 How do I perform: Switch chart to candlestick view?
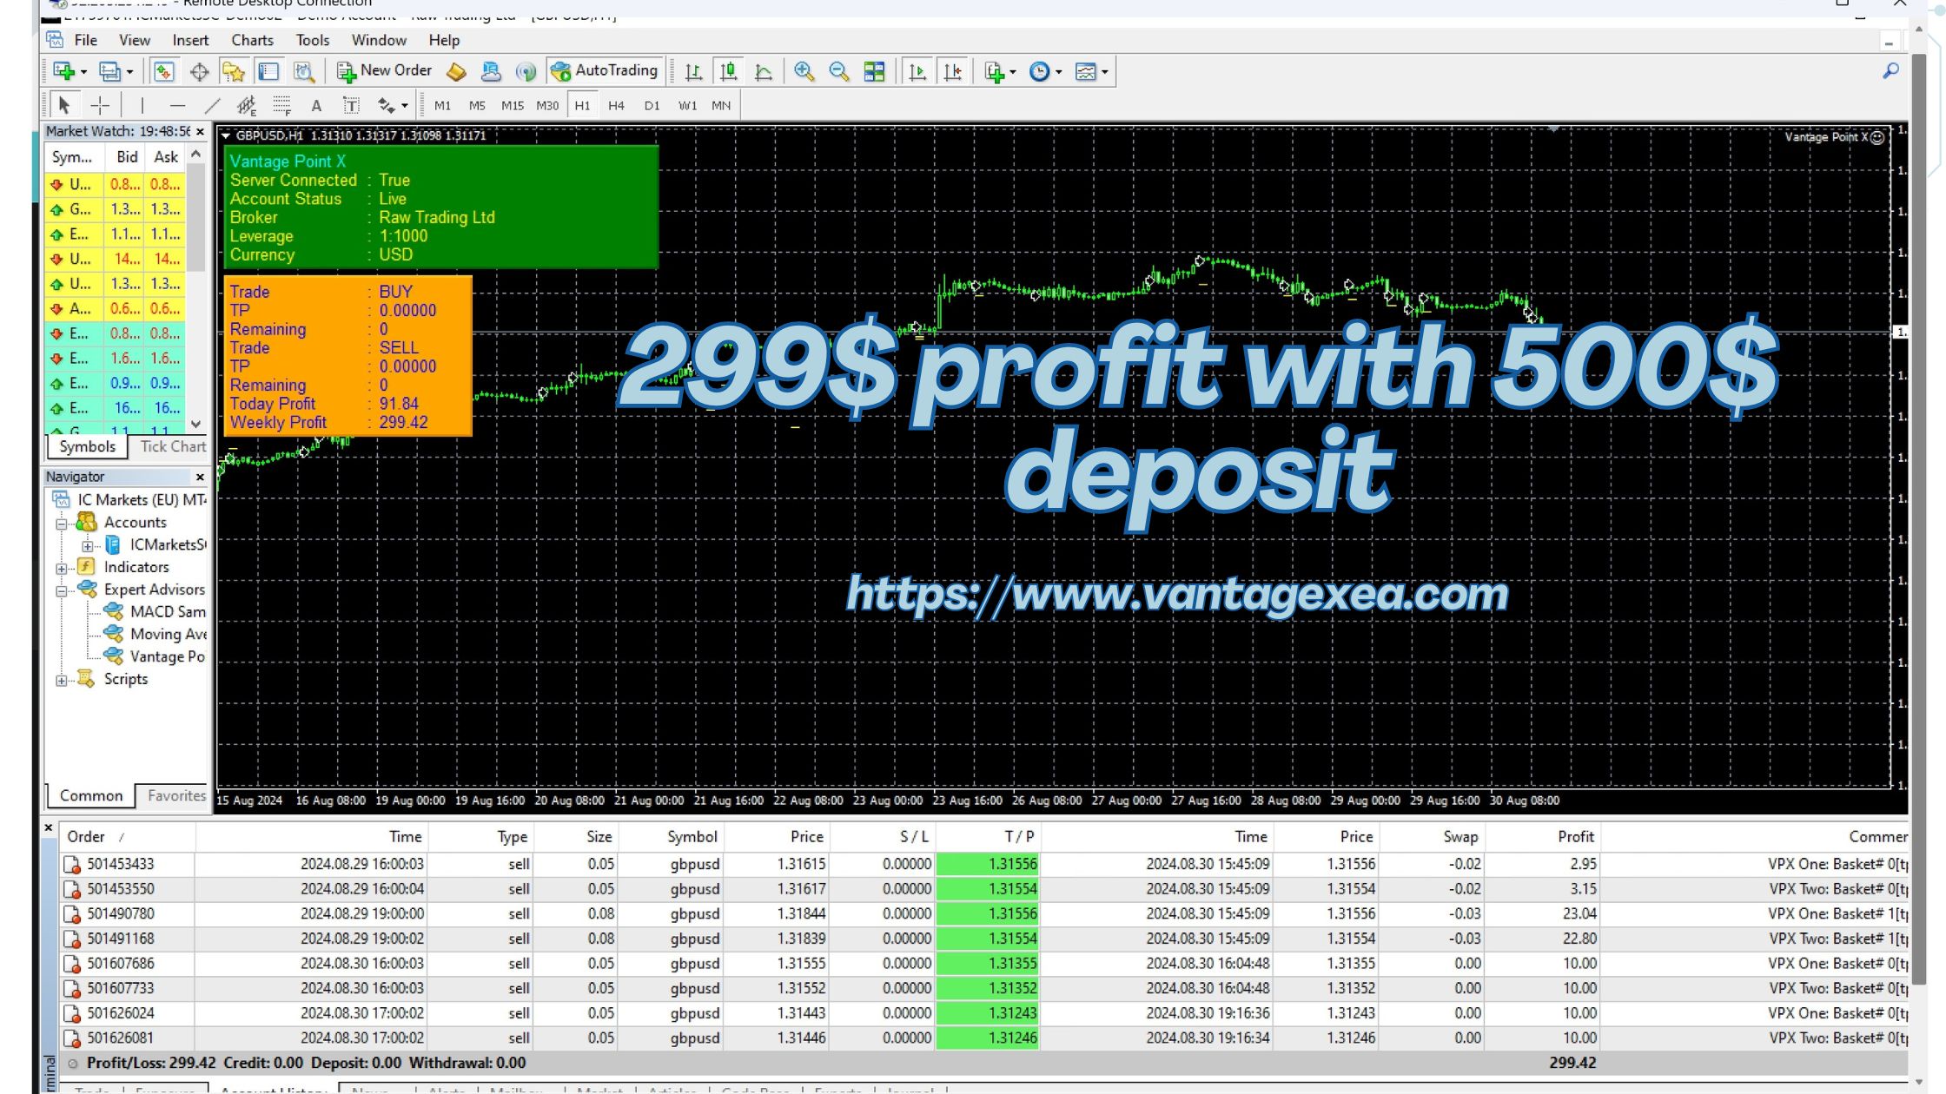(x=728, y=71)
